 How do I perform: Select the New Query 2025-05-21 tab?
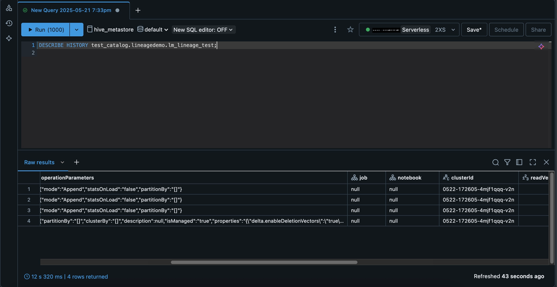(x=71, y=10)
